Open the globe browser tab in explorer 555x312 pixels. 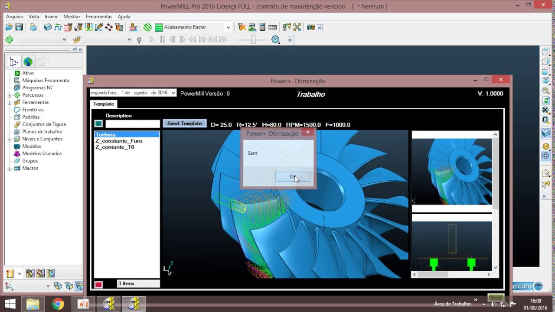[x=28, y=62]
